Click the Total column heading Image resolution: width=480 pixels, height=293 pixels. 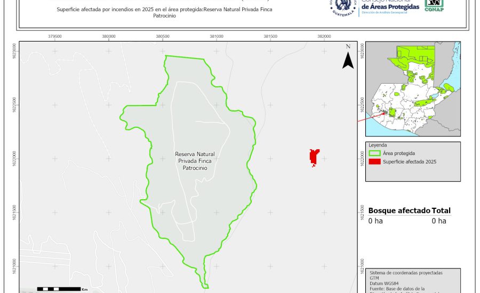coord(441,211)
